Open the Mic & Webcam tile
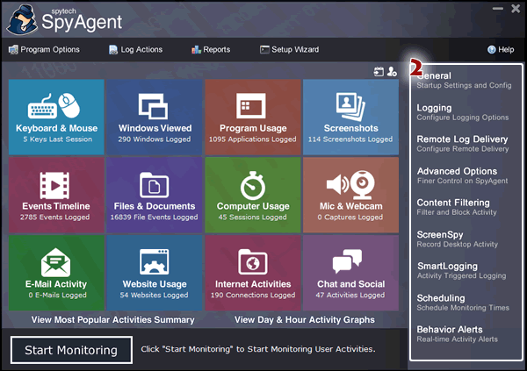 (350, 195)
